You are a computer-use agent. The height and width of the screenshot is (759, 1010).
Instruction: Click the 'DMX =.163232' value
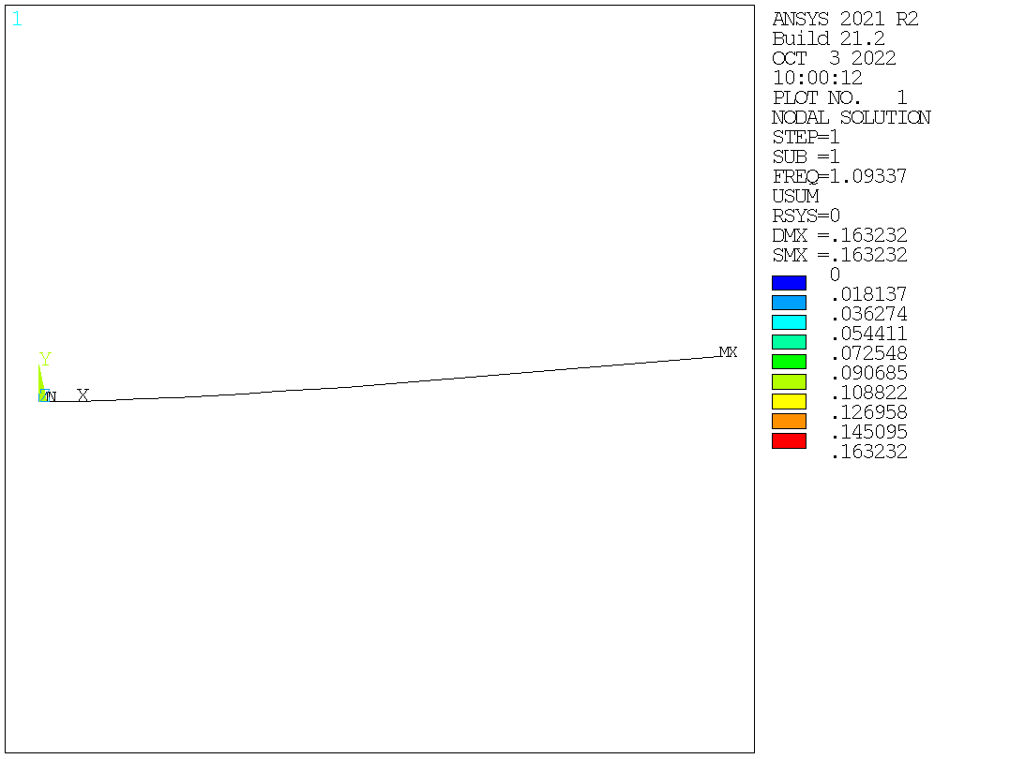(840, 235)
